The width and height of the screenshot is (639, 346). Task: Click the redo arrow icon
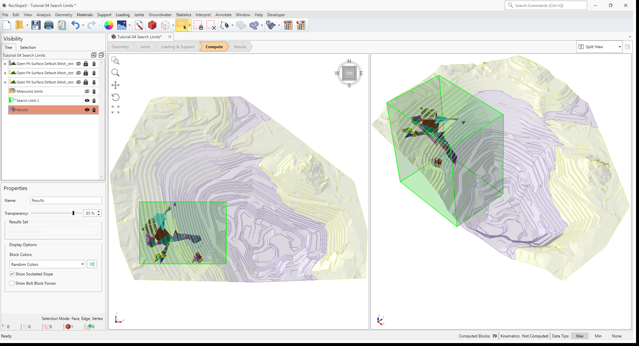91,25
